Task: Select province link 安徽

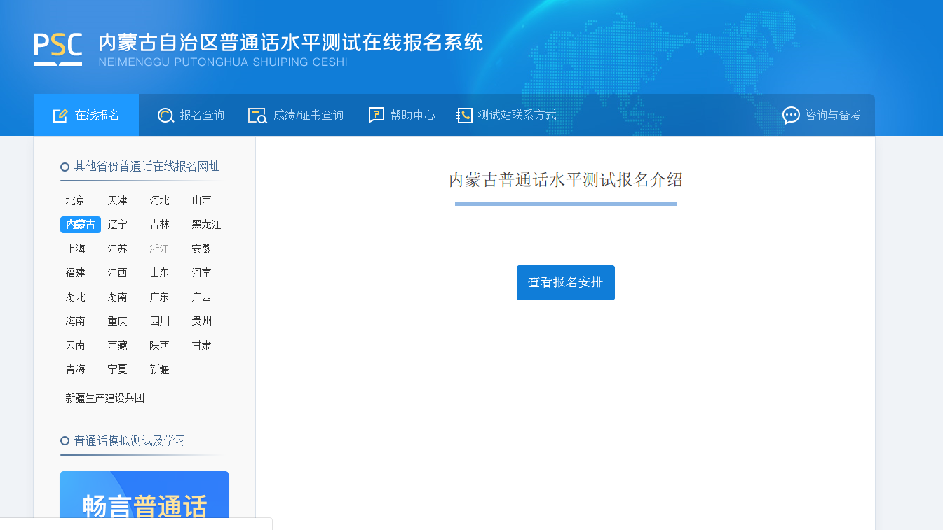Action: [202, 249]
